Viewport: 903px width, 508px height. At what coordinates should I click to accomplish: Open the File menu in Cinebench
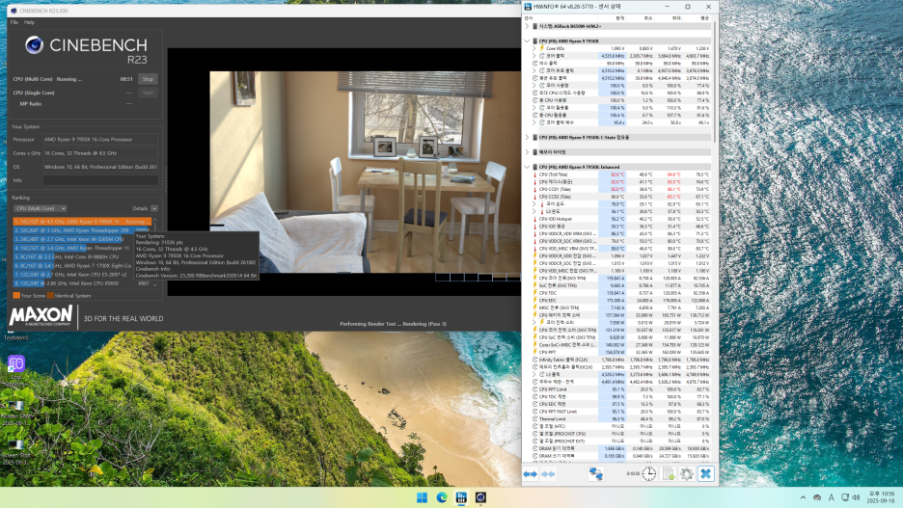pos(14,22)
